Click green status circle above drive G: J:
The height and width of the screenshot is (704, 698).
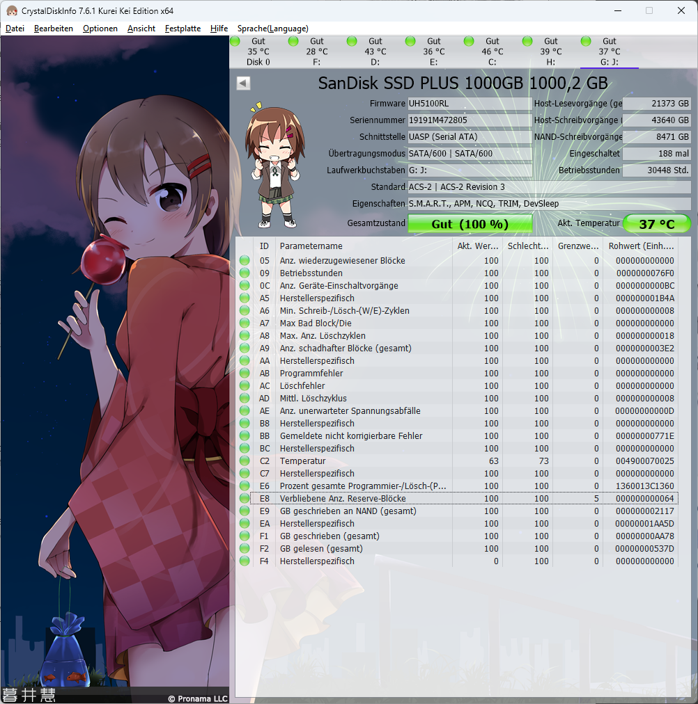click(586, 41)
